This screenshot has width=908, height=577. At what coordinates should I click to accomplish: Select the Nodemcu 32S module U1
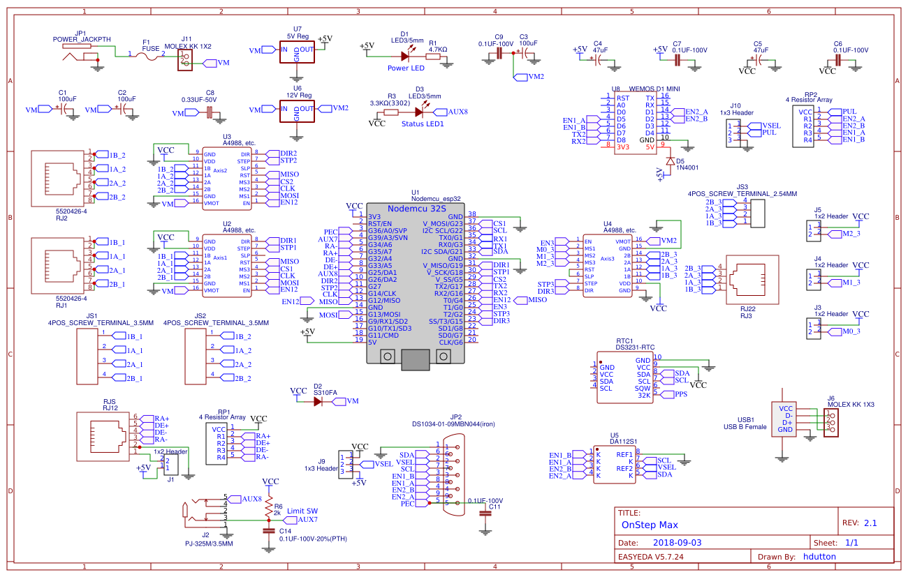point(416,279)
